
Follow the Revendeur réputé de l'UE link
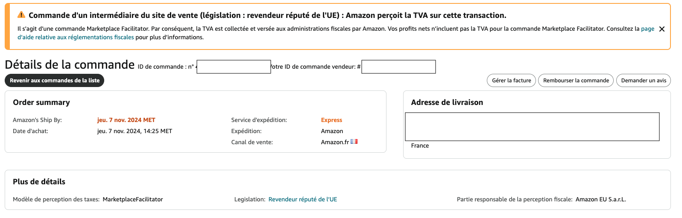(303, 199)
